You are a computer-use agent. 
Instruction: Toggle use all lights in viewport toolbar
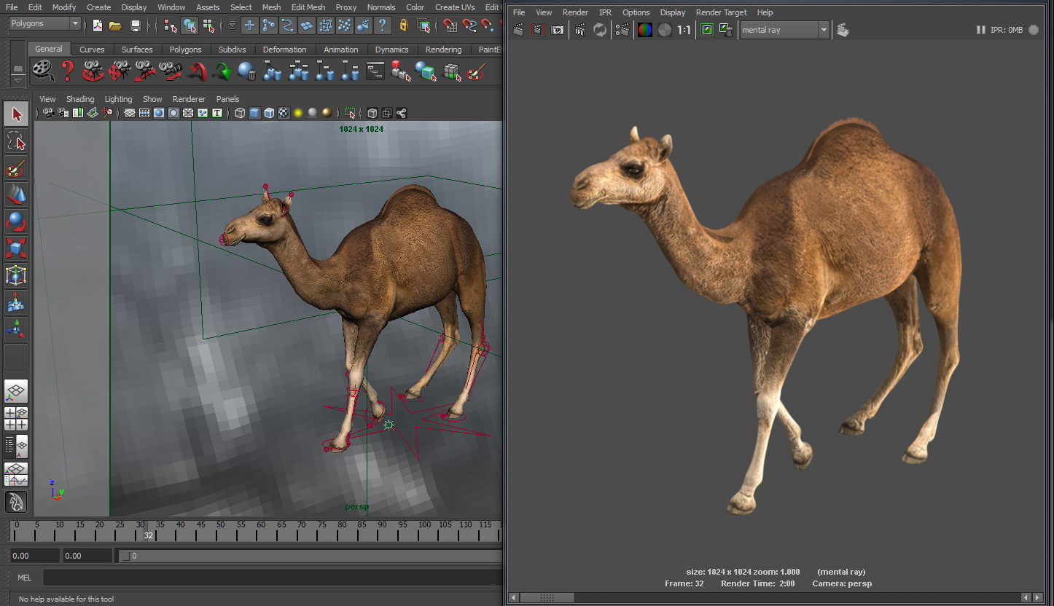coord(298,113)
